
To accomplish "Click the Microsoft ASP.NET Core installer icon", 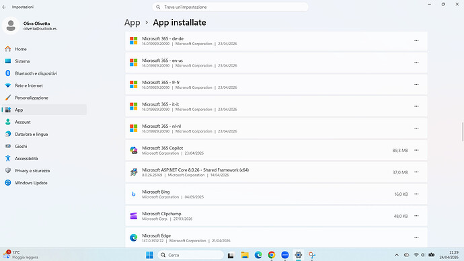I will [133, 172].
